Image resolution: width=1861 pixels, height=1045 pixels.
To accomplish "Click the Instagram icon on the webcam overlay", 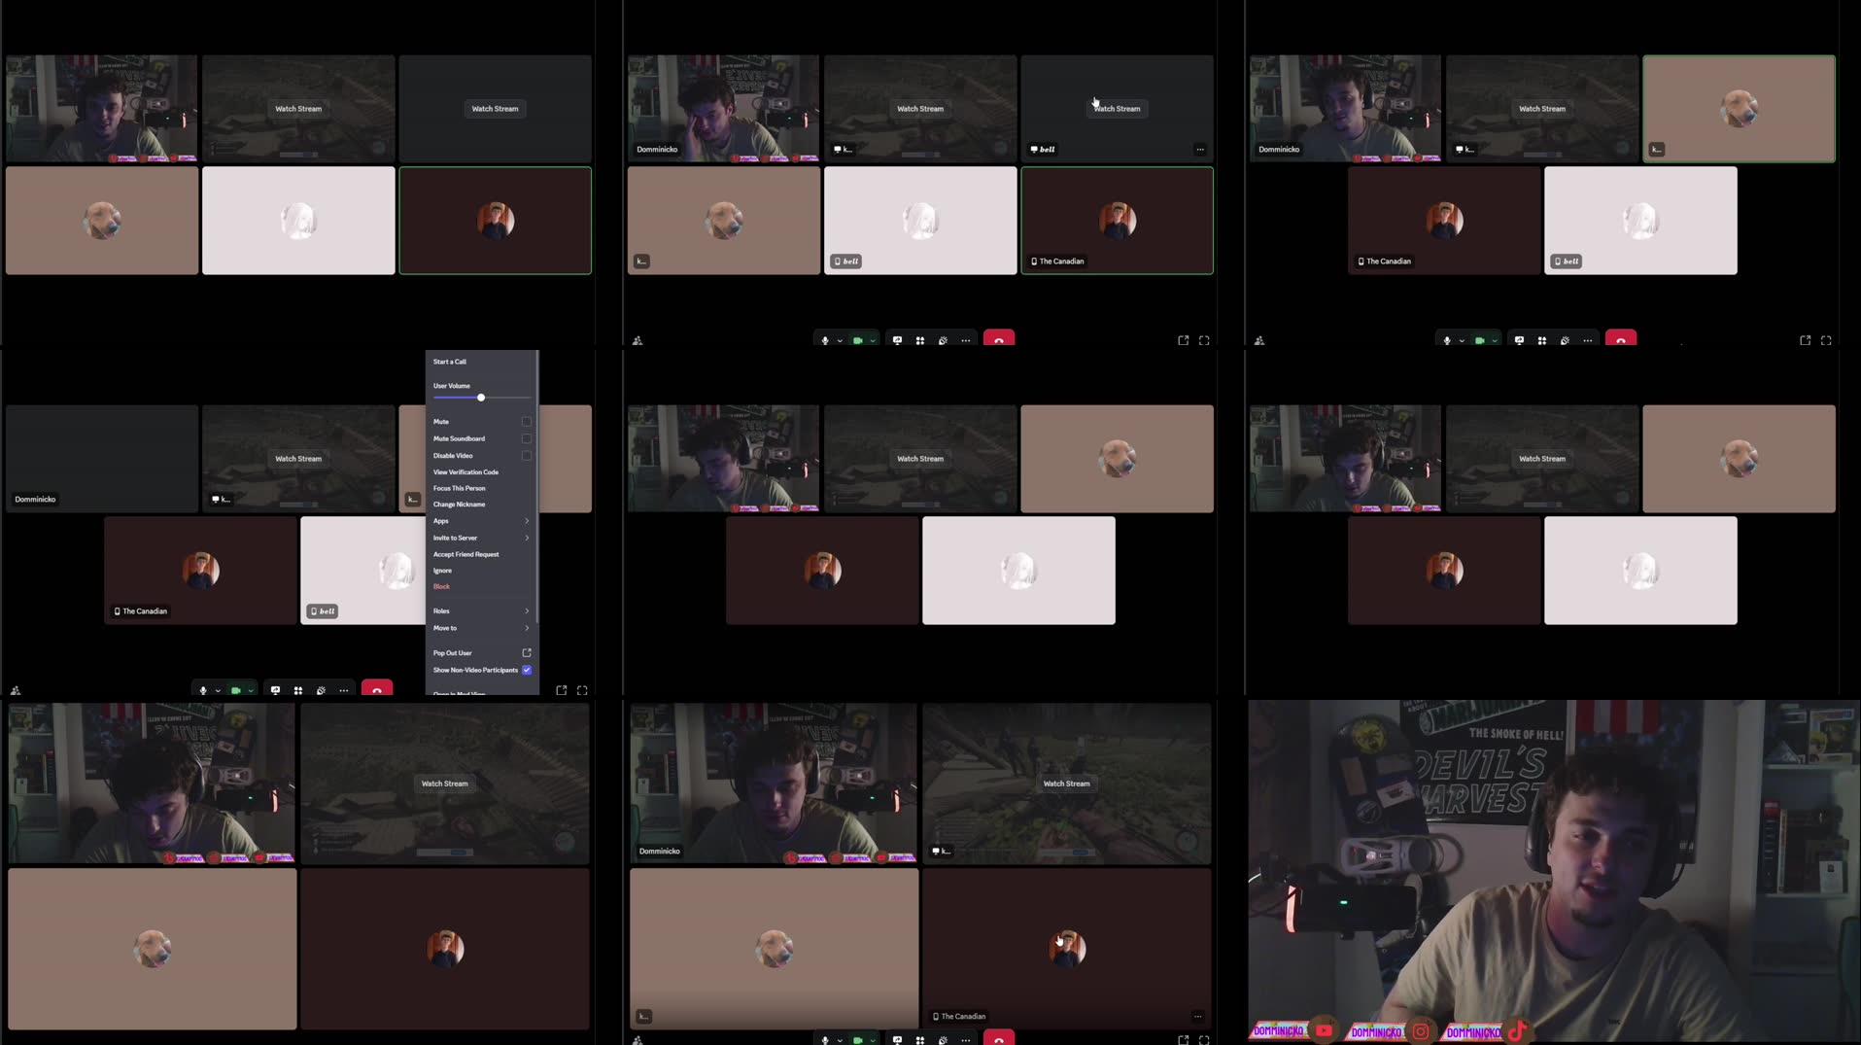I will (1421, 1031).
